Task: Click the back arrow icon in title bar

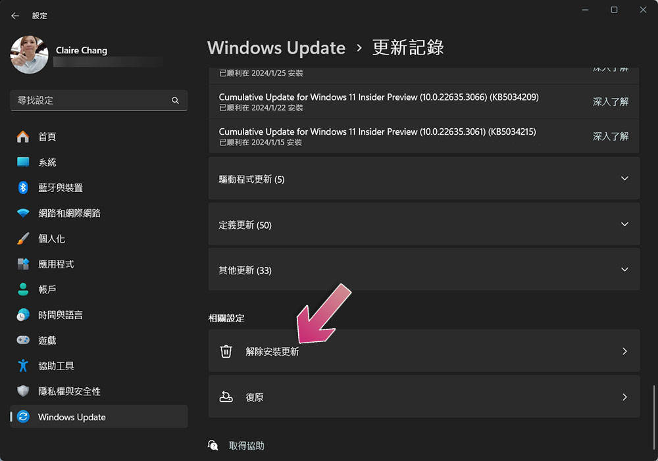Action: 15,16
